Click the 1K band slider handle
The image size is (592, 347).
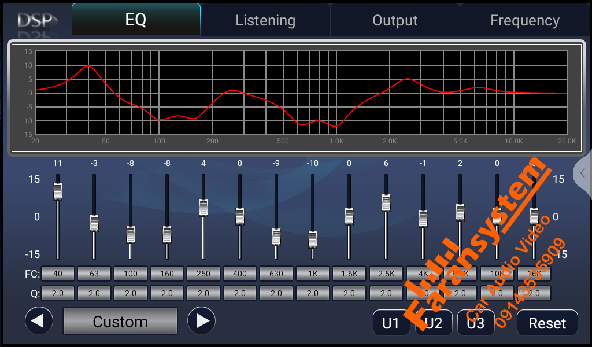pyautogui.click(x=313, y=239)
